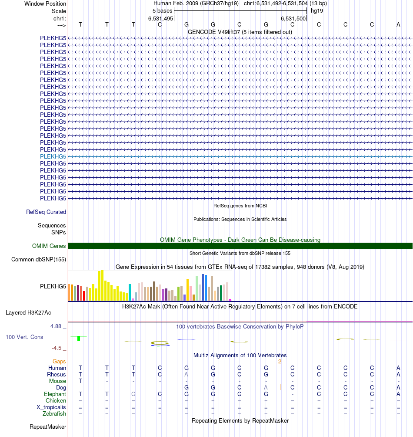Open the RefSeq Curated track label
The height and width of the screenshot is (437, 413).
[46, 212]
